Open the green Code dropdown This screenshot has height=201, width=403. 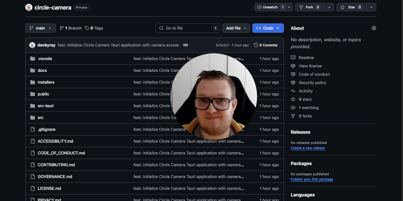point(268,28)
